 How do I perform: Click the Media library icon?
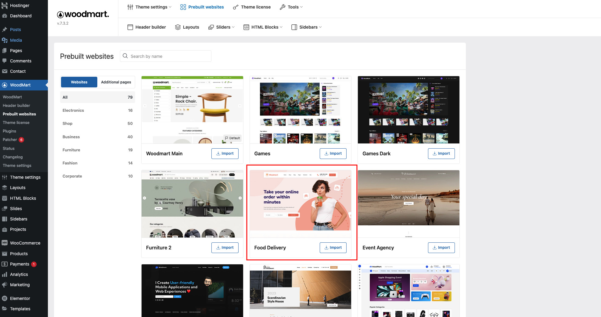coord(5,40)
